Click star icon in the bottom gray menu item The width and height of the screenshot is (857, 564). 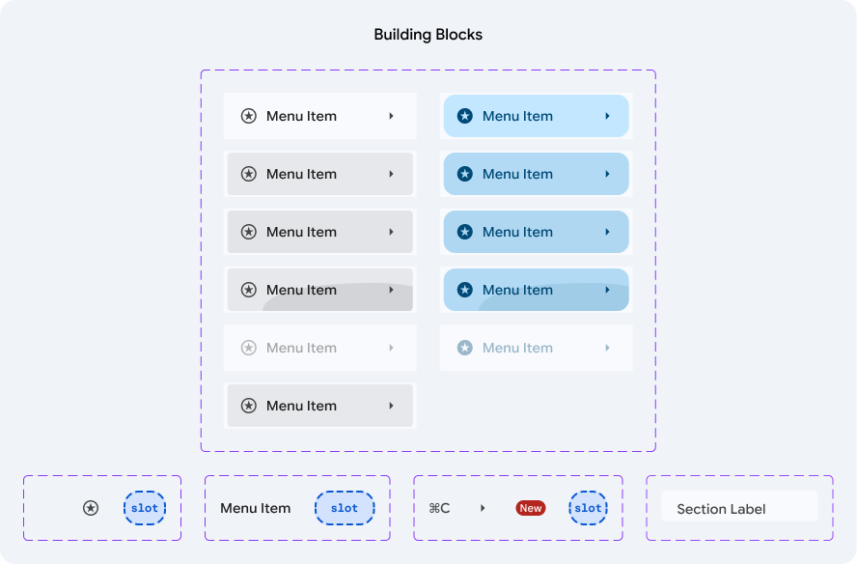[249, 406]
